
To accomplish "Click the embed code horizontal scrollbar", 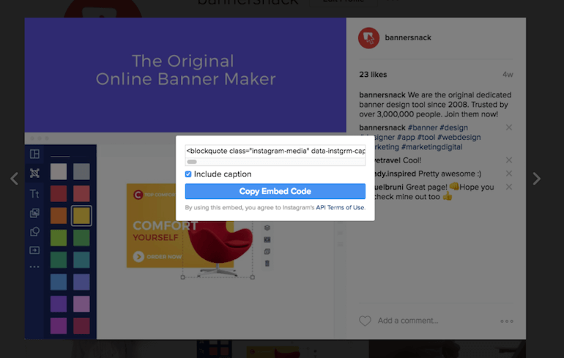I will point(192,162).
